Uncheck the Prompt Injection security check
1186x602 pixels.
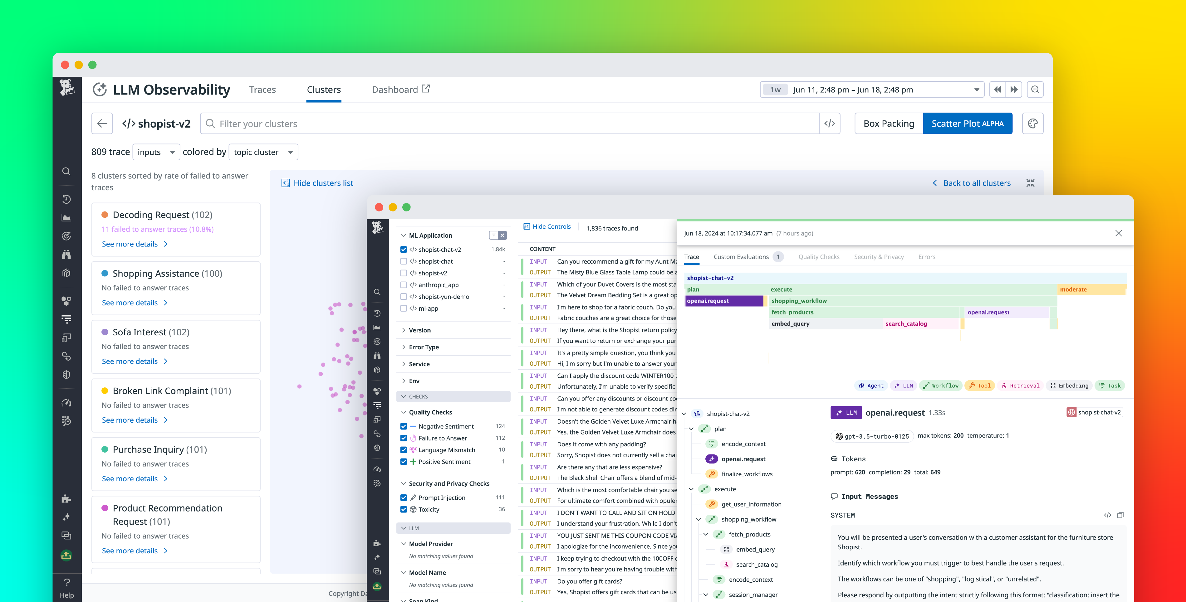point(404,498)
